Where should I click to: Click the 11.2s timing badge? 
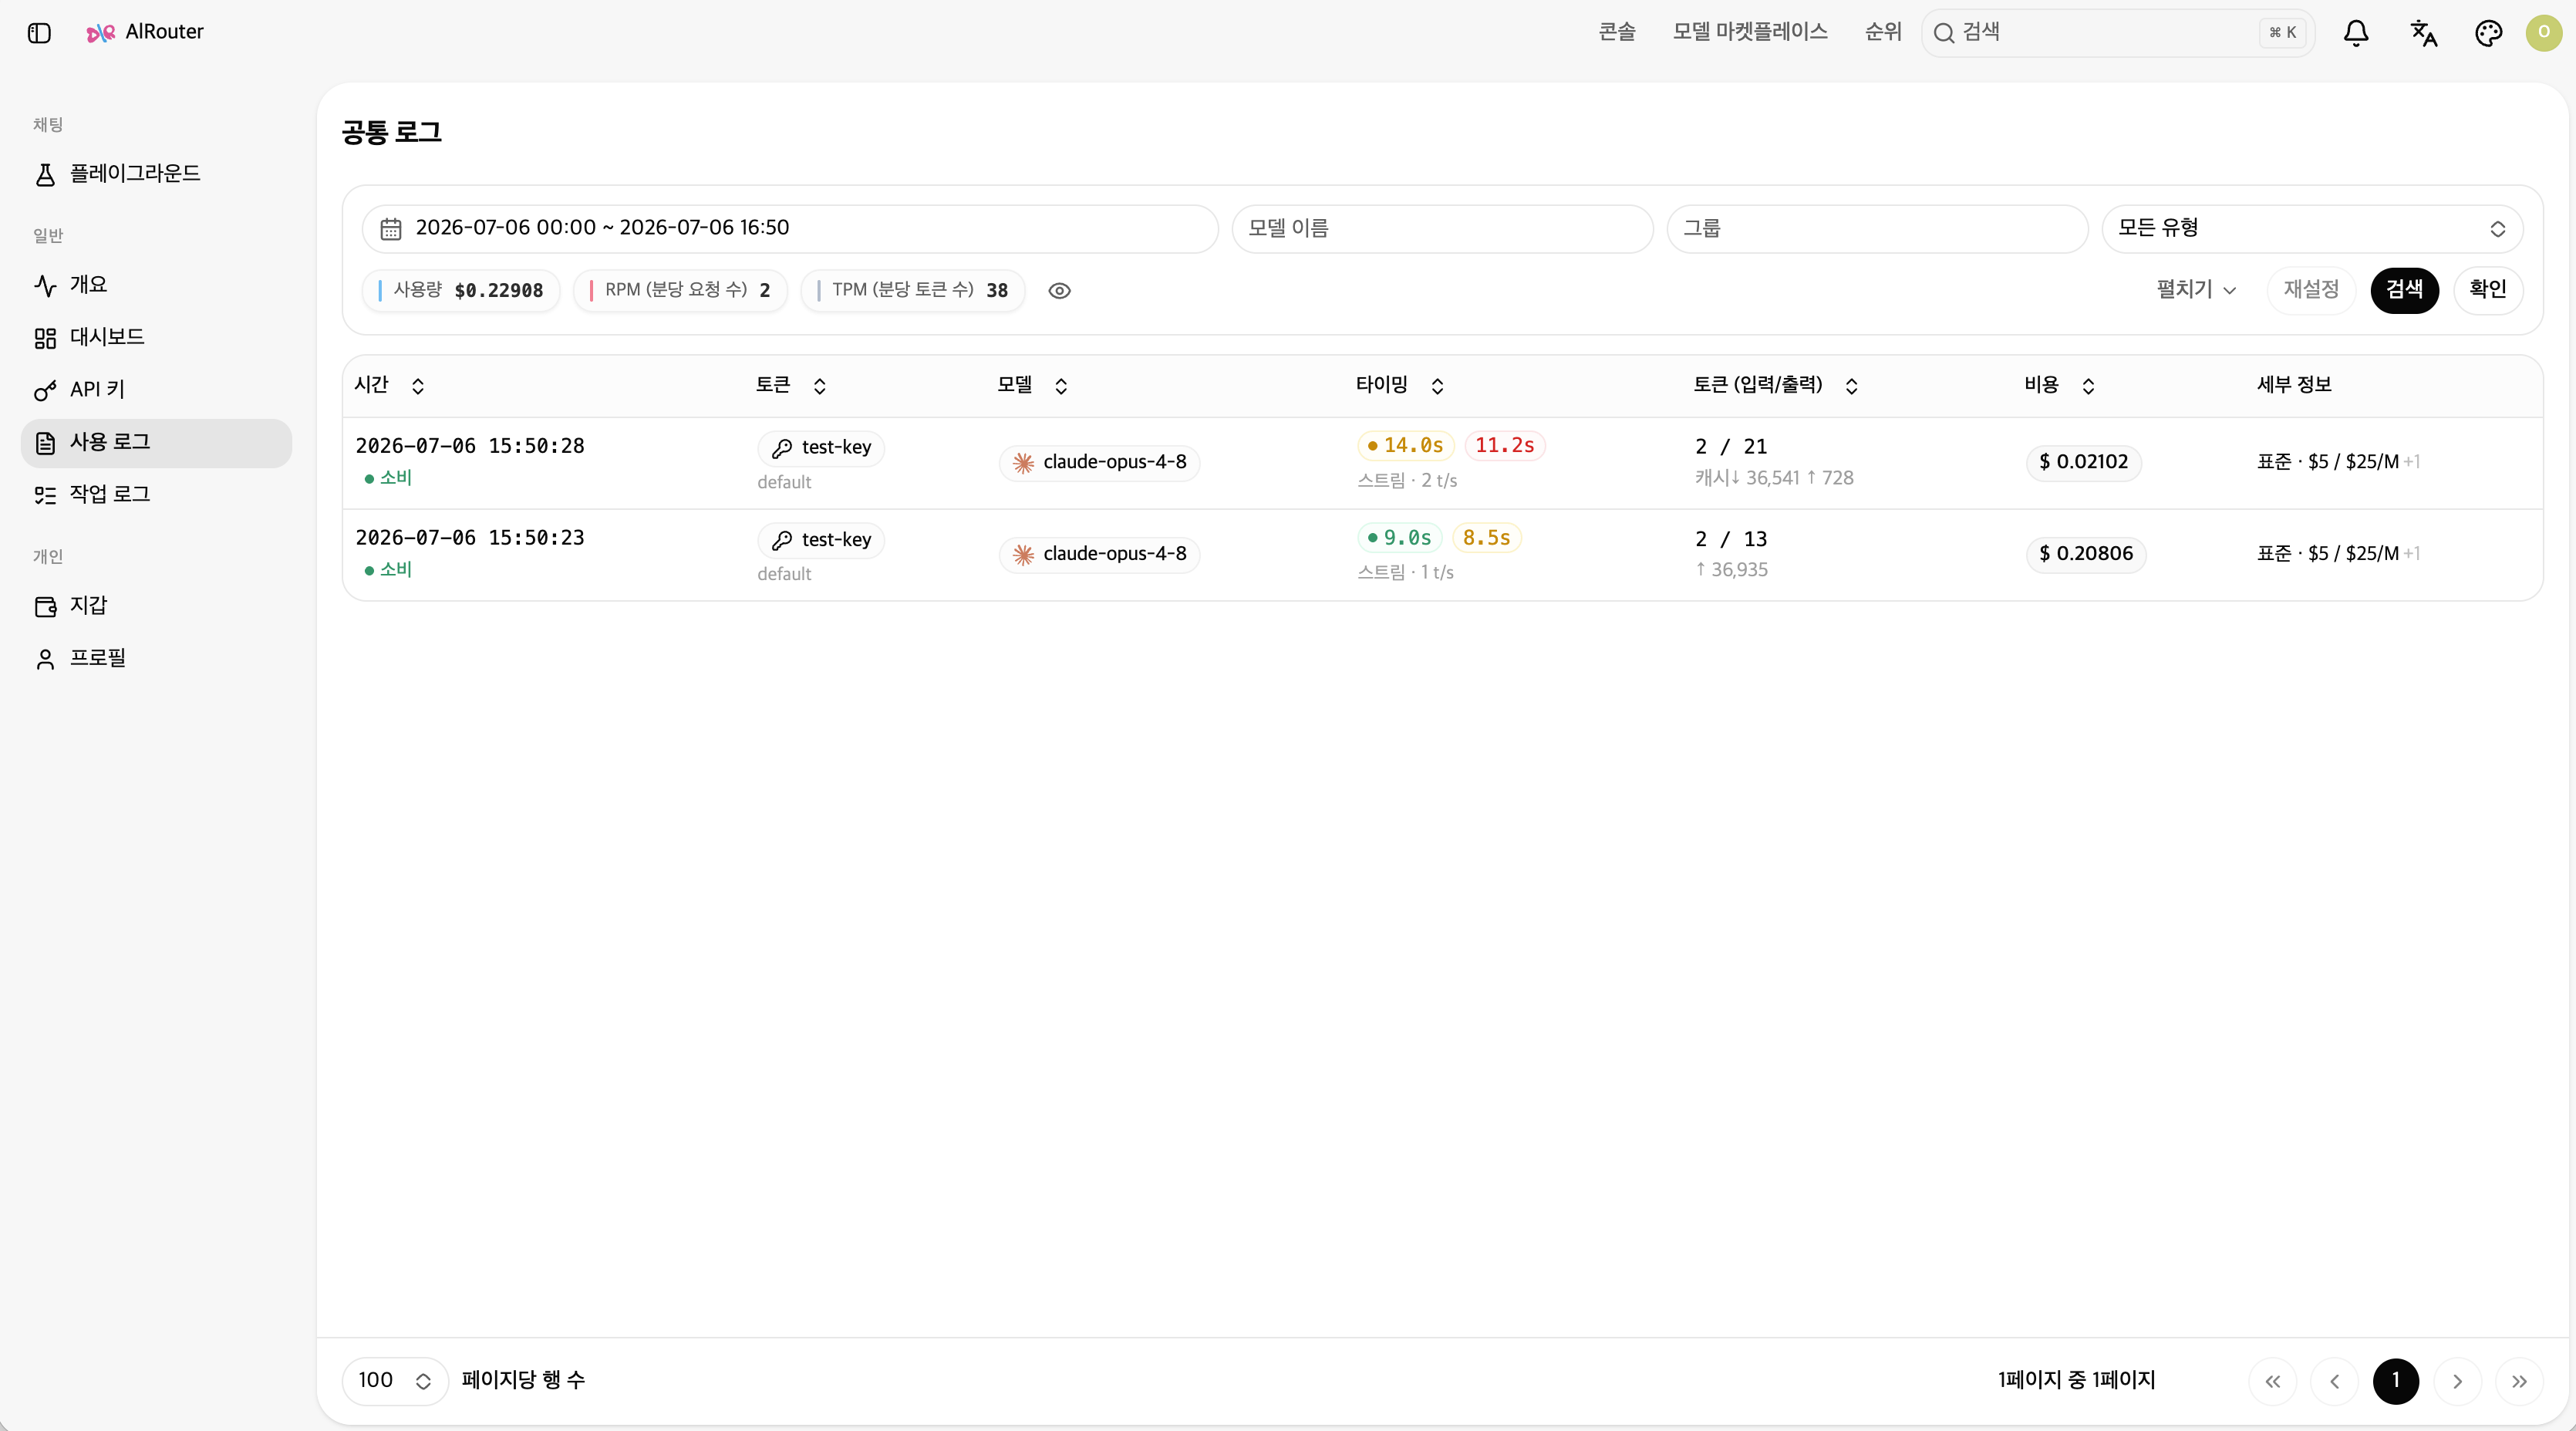tap(1504, 446)
